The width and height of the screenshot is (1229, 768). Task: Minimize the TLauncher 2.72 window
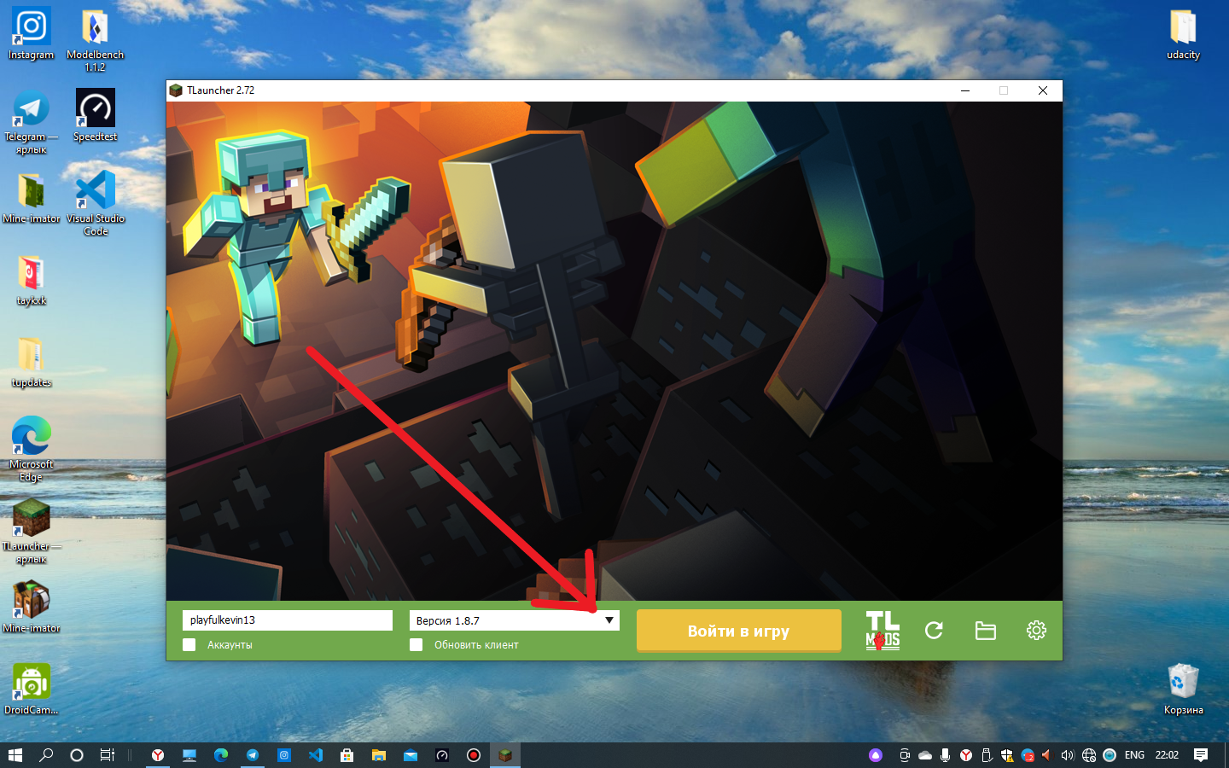point(965,90)
